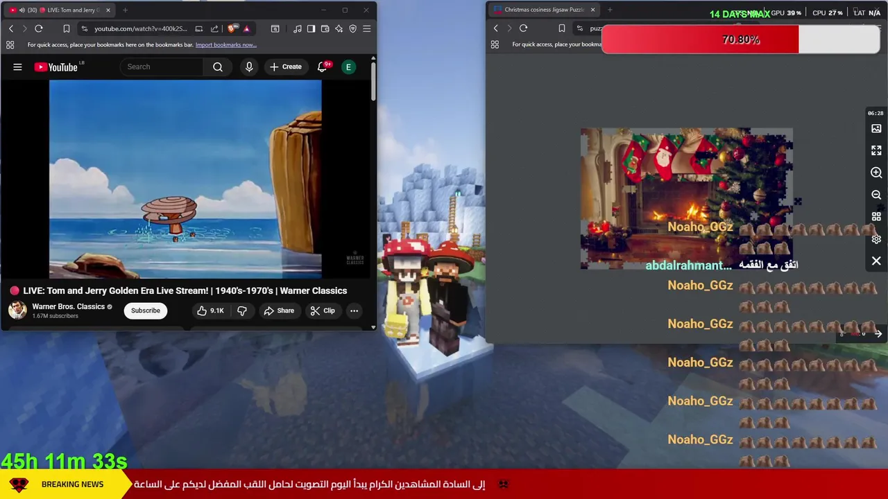Image resolution: width=888 pixels, height=499 pixels.
Task: Open YouTube notifications bell
Action: point(322,67)
